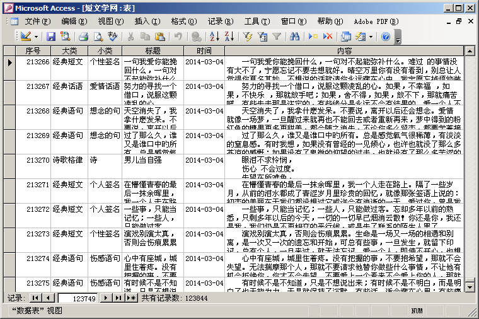This screenshot has height=319, width=479.
Task: Click the File Search toolbar icon
Action: click(66, 37)
